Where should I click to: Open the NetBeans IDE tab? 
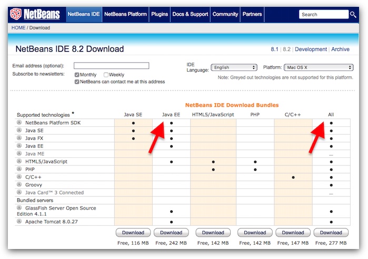(84, 14)
